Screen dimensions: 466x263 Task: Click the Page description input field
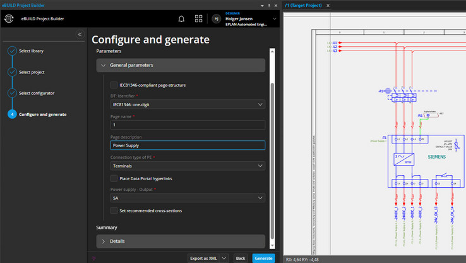pyautogui.click(x=188, y=145)
